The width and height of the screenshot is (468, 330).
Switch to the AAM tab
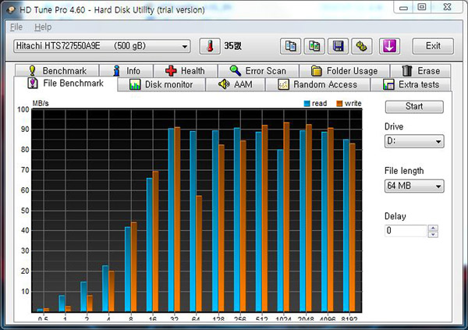tap(236, 84)
